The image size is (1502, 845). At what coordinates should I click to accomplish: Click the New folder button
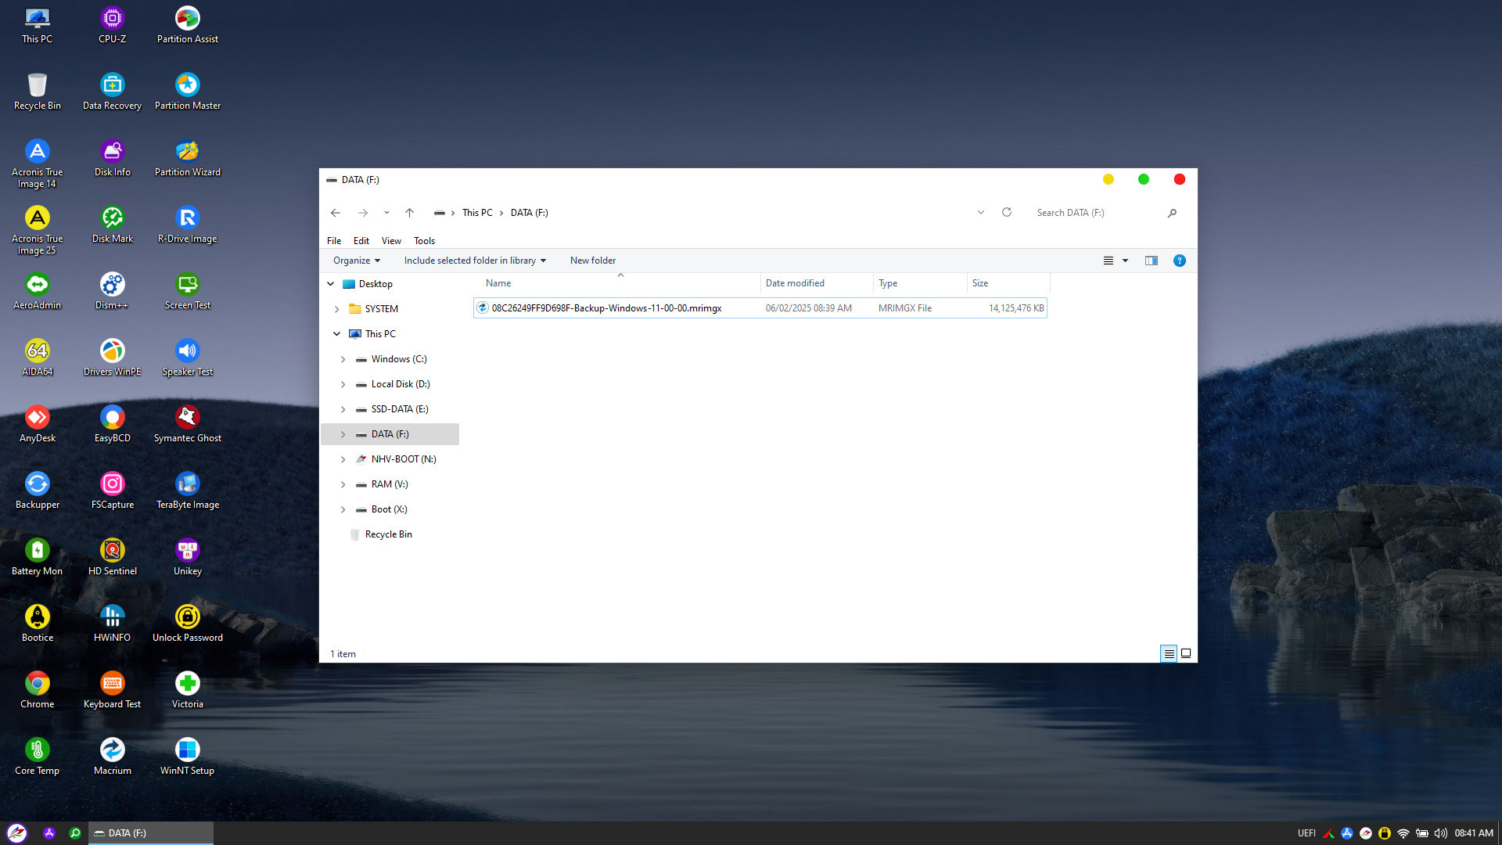tap(592, 261)
